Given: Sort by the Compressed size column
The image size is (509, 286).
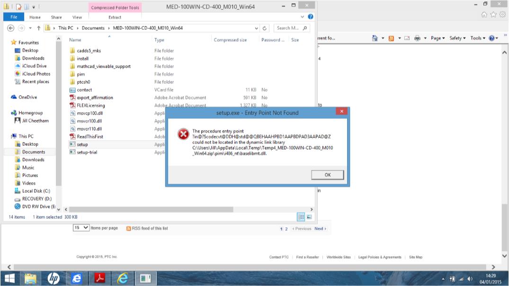Looking at the screenshot, I should point(230,40).
